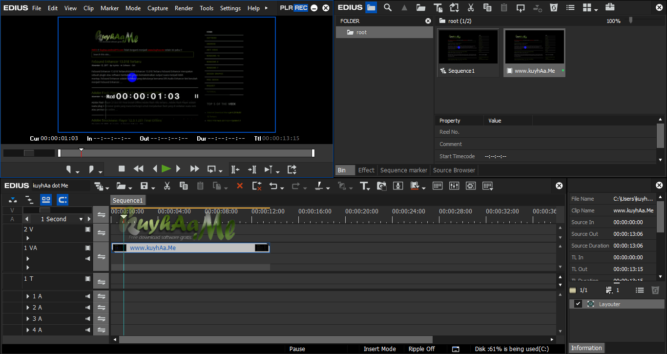Open the Save project dropdown arrow
Image resolution: width=667 pixels, height=354 pixels.
[153, 188]
